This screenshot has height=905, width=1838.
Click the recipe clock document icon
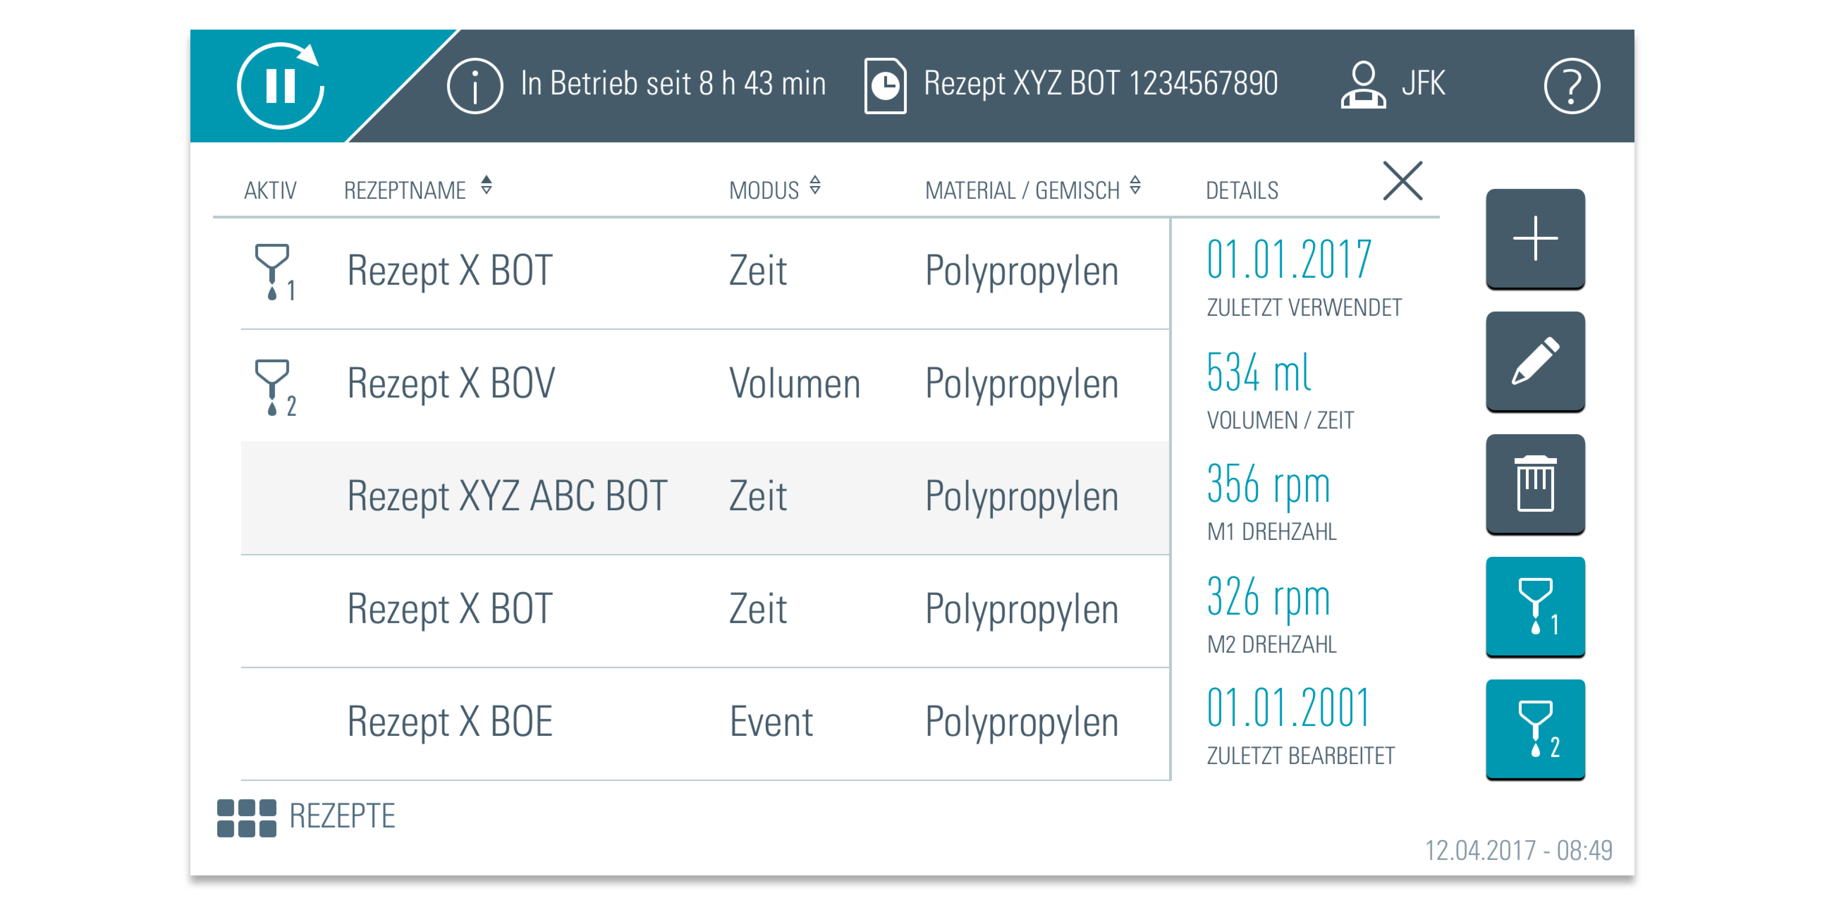(885, 86)
